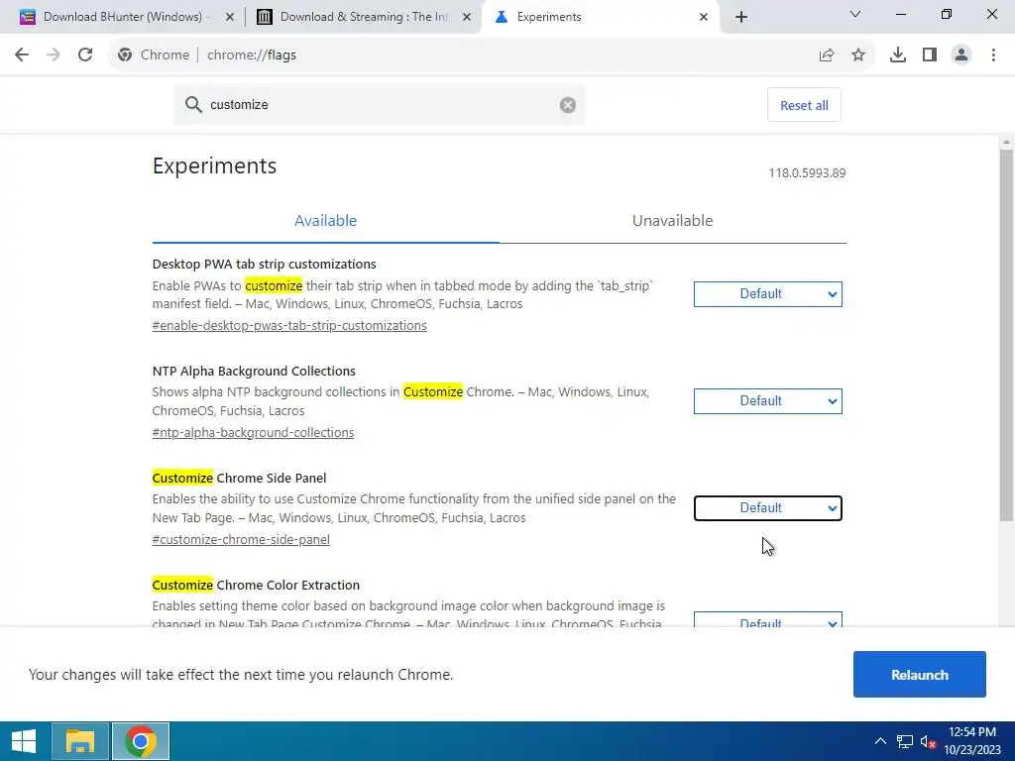Switch to the Available tab
This screenshot has height=761, width=1015.
(325, 221)
